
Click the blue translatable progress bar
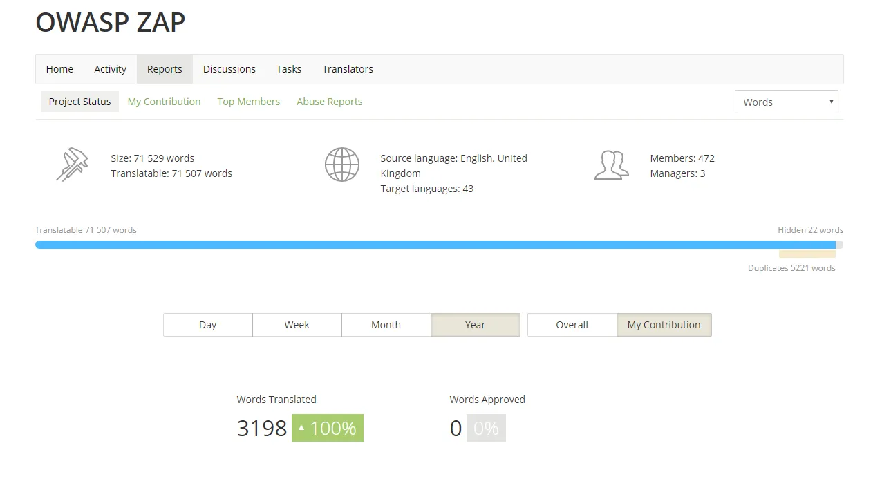(x=435, y=245)
